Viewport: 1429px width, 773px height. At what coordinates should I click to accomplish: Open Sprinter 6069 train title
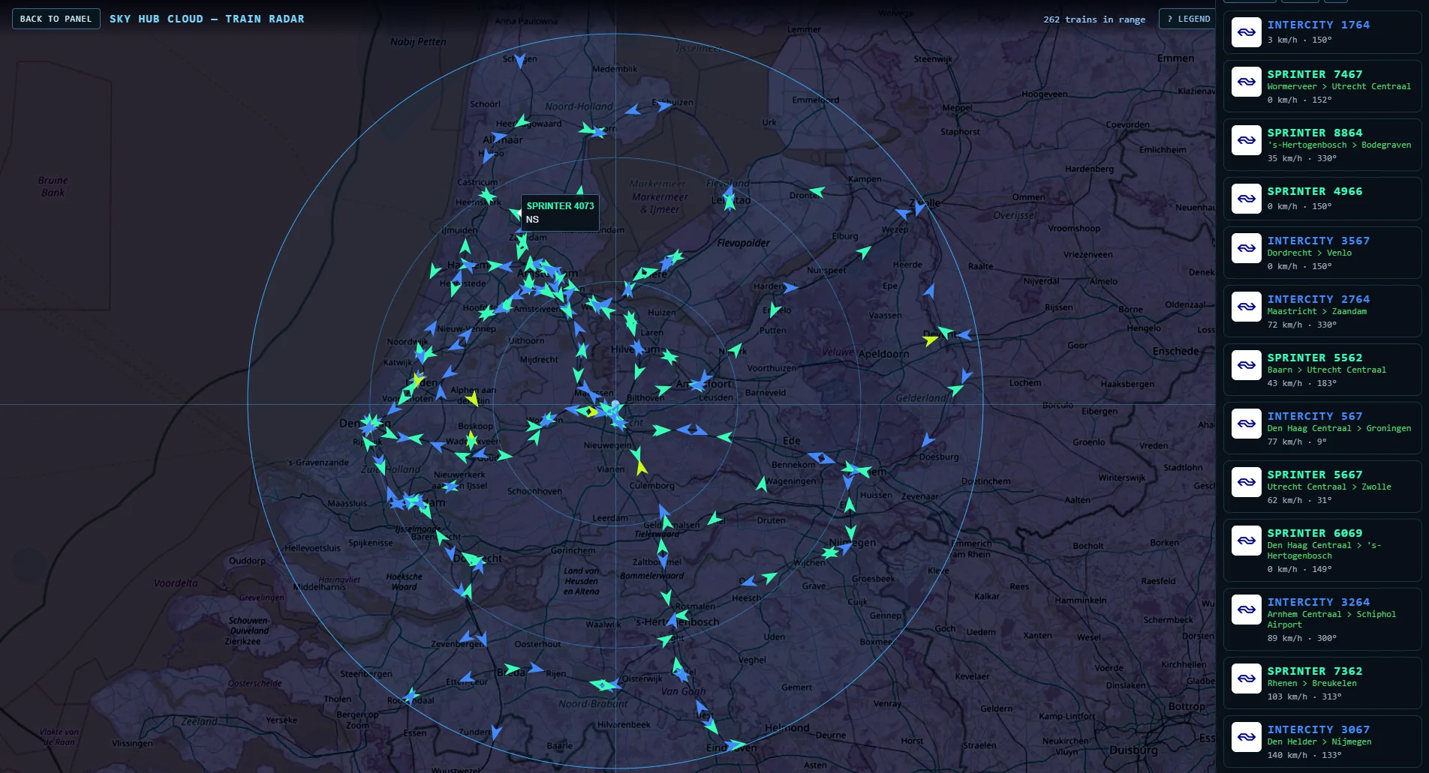(1315, 533)
